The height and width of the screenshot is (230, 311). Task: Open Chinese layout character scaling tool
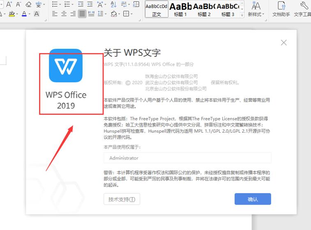(x=100, y=5)
